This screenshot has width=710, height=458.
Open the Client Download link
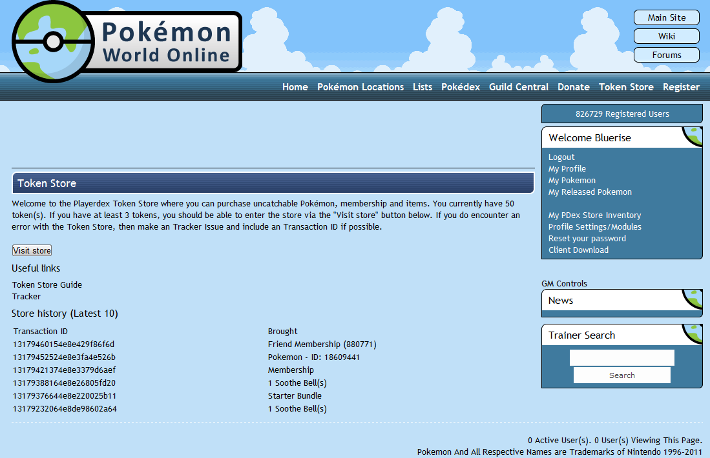point(578,250)
